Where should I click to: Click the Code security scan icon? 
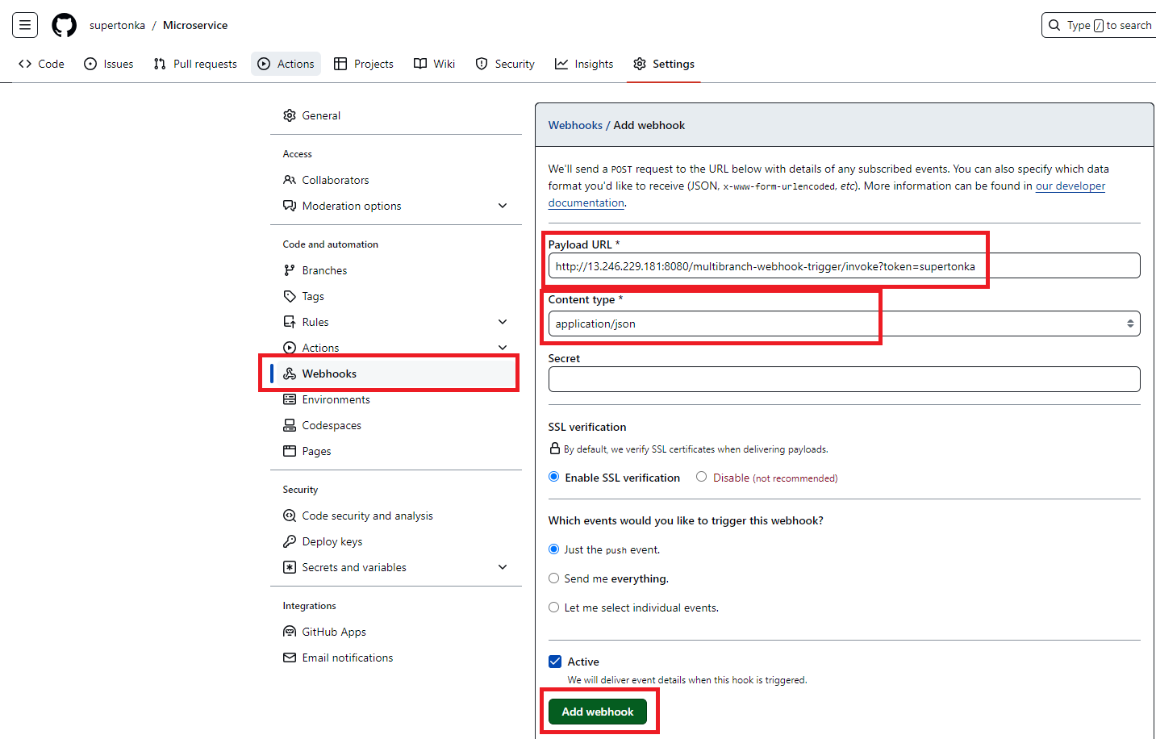[x=290, y=516]
